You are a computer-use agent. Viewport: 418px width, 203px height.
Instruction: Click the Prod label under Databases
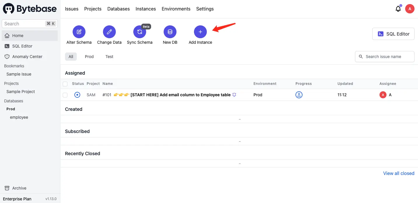[11, 109]
